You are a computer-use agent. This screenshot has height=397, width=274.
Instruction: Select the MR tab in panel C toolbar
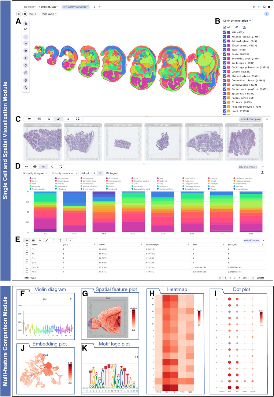[30, 119]
